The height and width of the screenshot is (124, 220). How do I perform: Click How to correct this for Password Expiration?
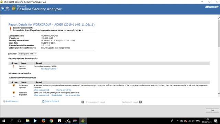click(x=72, y=95)
